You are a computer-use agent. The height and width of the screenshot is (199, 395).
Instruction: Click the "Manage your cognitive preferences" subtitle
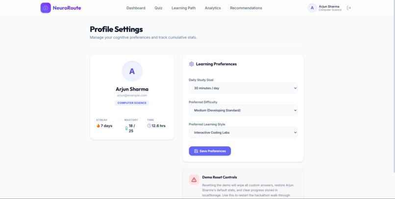click(143, 38)
